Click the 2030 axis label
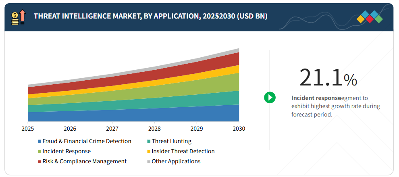The image size is (399, 177). point(239,129)
